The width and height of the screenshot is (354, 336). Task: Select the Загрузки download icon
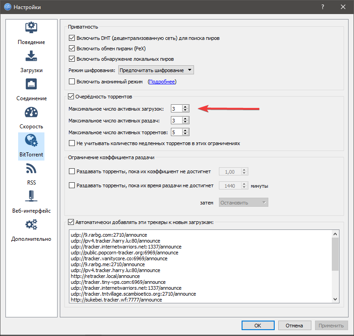[31, 56]
